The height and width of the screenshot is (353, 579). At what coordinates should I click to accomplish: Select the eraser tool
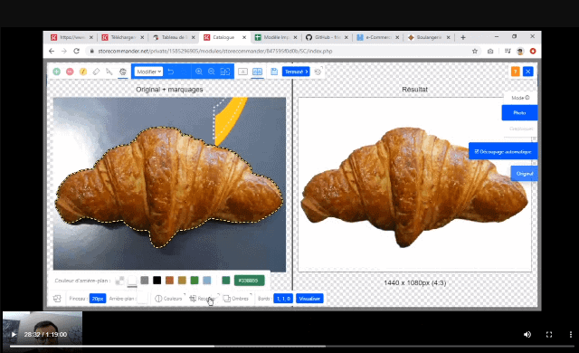click(97, 72)
